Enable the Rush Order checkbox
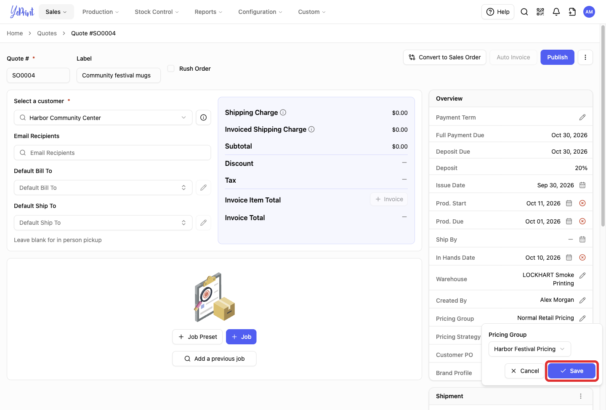 click(x=171, y=68)
